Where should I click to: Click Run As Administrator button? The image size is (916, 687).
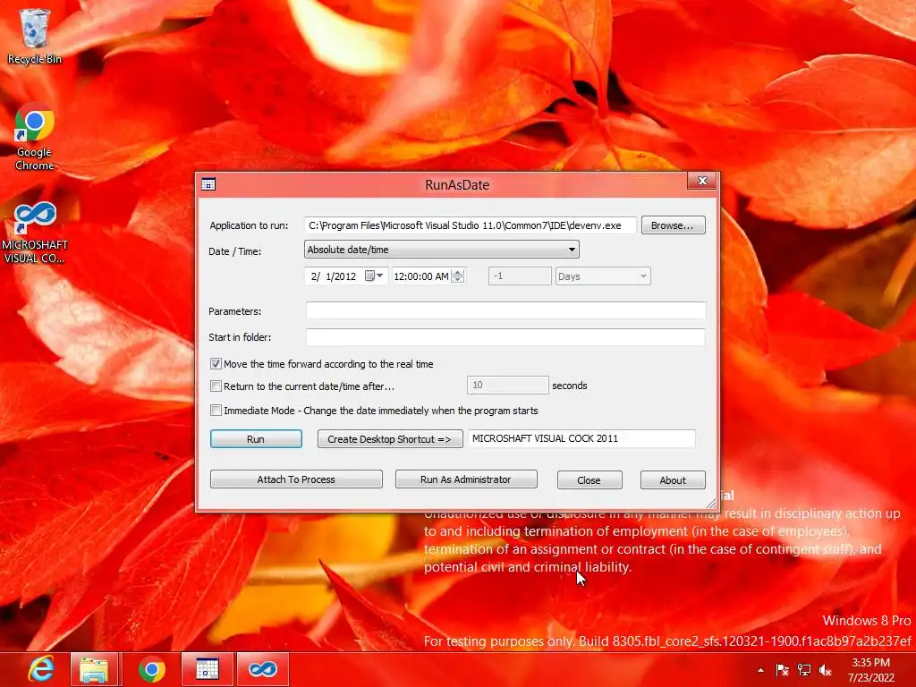tap(466, 479)
